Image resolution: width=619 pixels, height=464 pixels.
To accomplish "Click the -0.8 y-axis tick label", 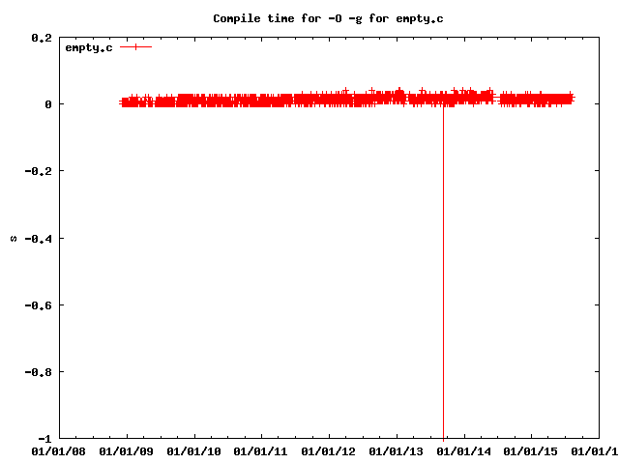I will pos(39,371).
